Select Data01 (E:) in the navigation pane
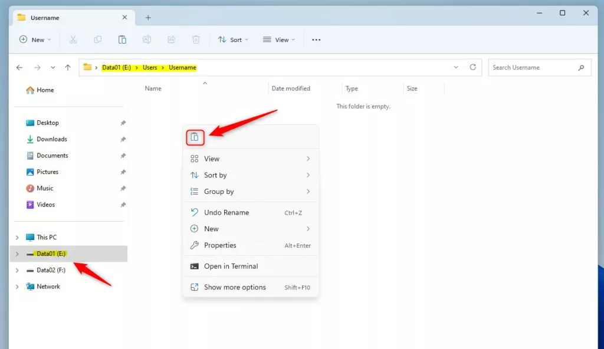Screen dimensions: 604x349 pos(68,254)
